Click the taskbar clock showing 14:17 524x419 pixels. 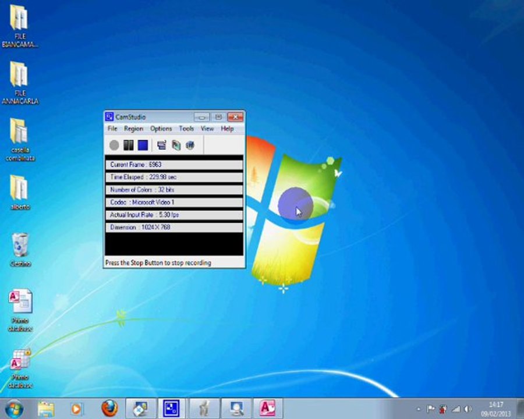click(x=496, y=409)
